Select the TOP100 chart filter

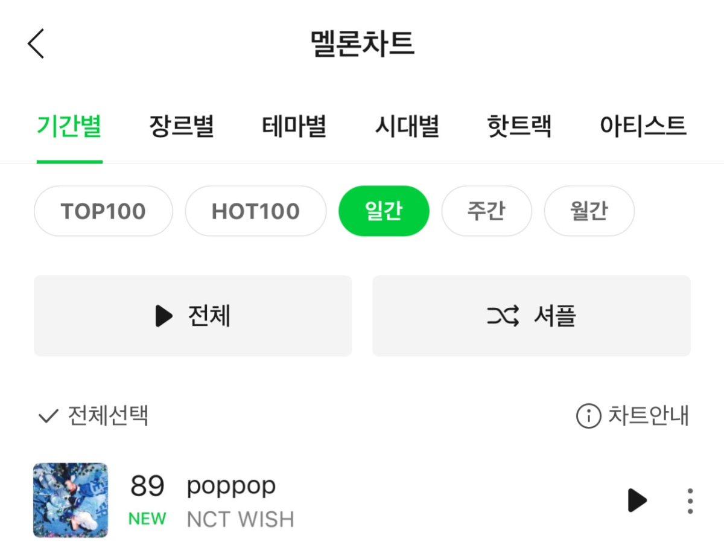tap(103, 211)
